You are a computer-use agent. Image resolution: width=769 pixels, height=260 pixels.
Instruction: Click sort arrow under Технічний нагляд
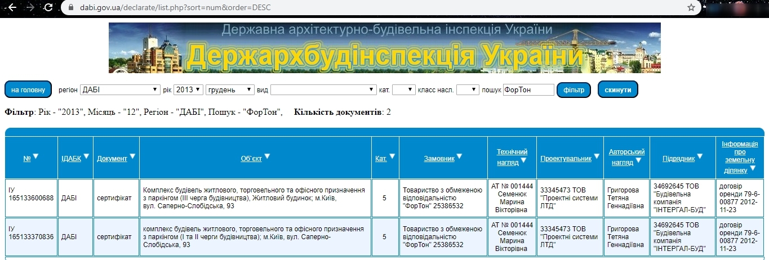(x=523, y=161)
